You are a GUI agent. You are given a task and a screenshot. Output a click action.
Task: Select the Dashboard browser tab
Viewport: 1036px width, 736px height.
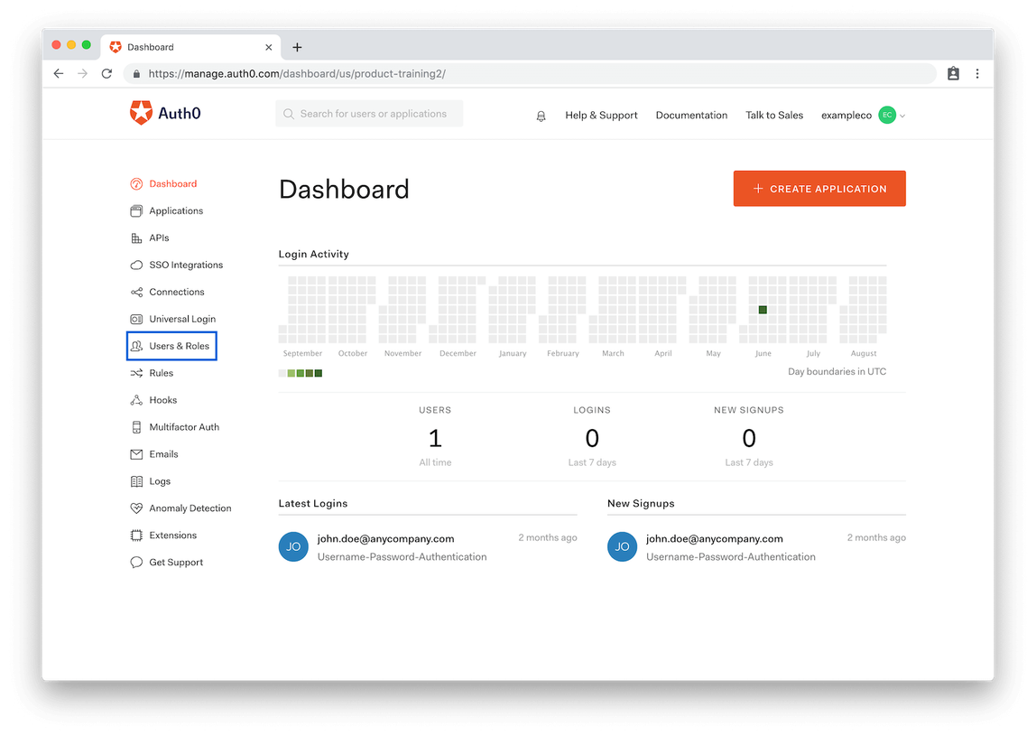(x=191, y=47)
